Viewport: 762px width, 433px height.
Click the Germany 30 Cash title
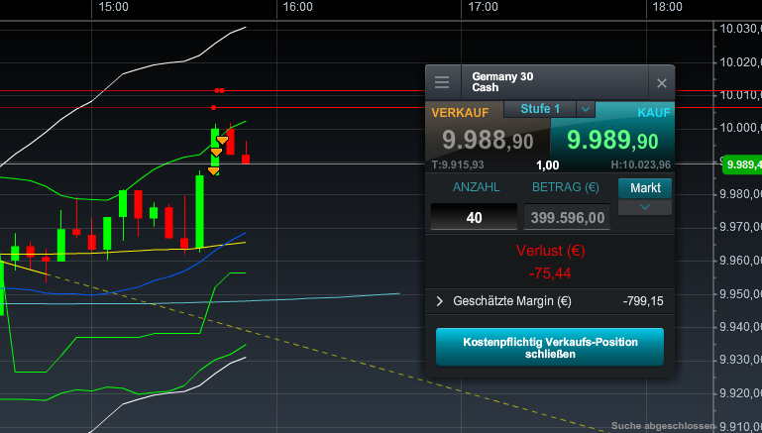[502, 82]
